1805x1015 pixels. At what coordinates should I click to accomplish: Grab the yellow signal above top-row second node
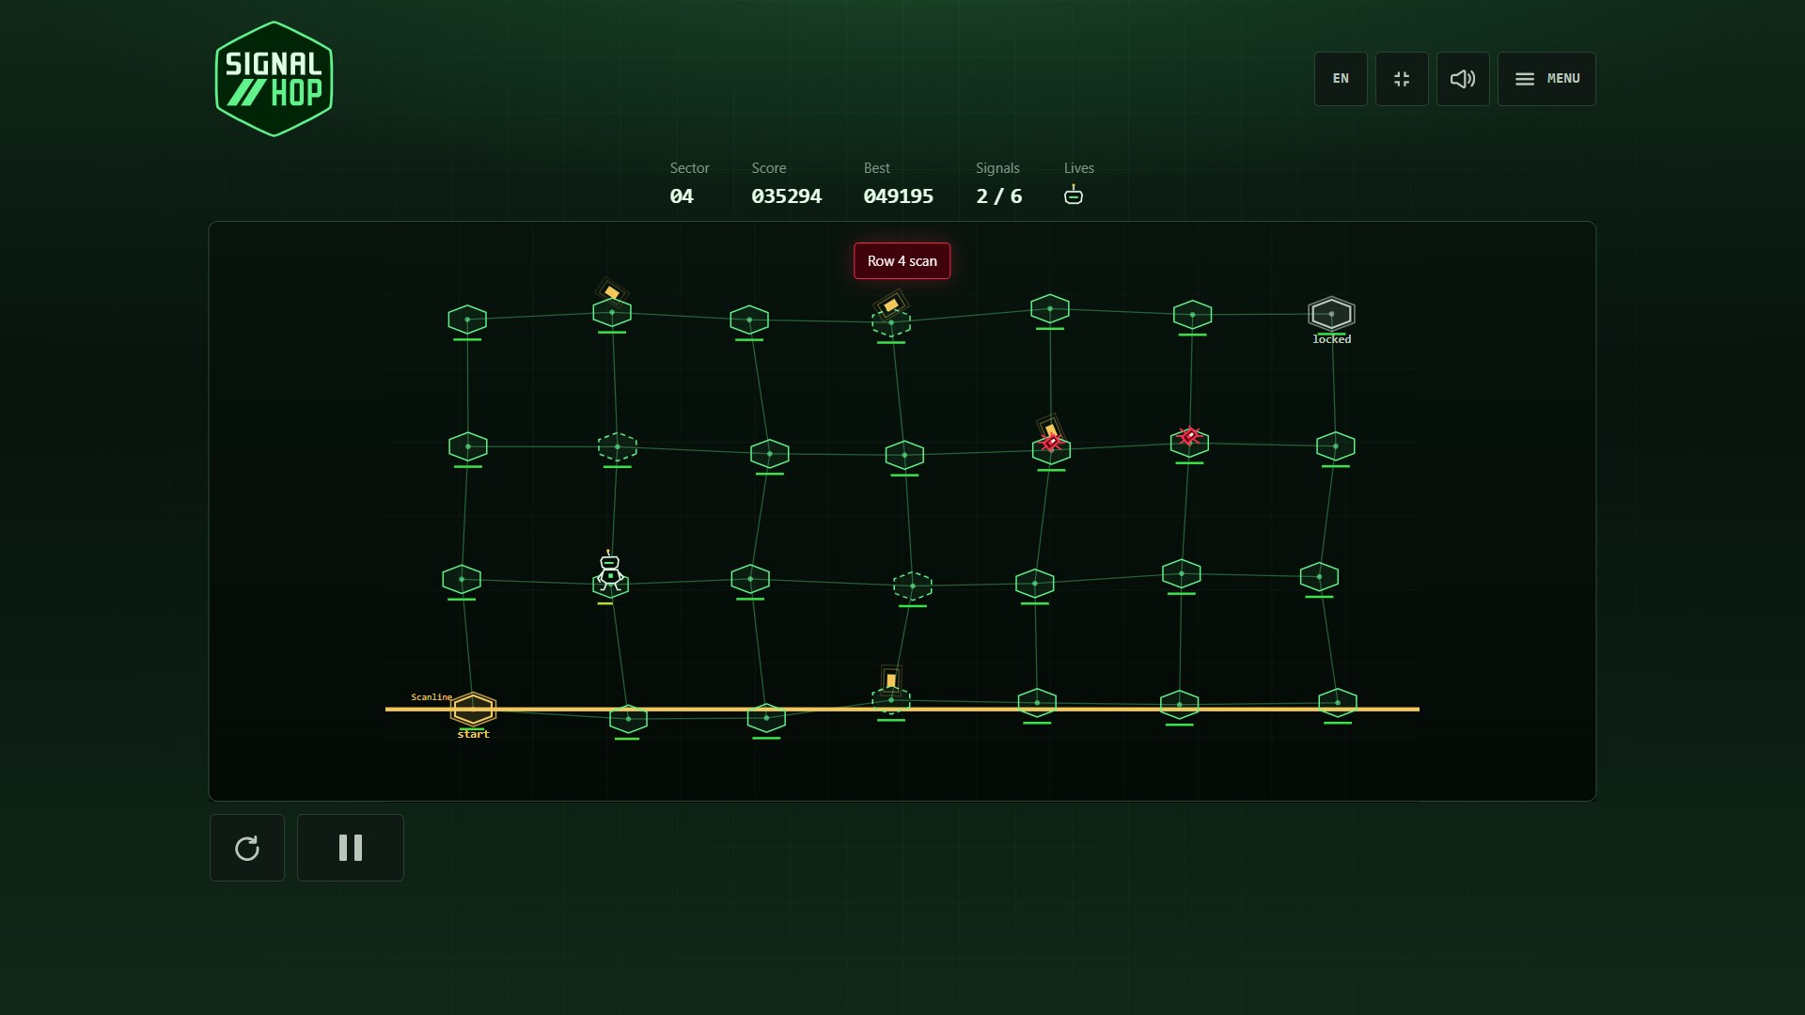click(x=611, y=291)
